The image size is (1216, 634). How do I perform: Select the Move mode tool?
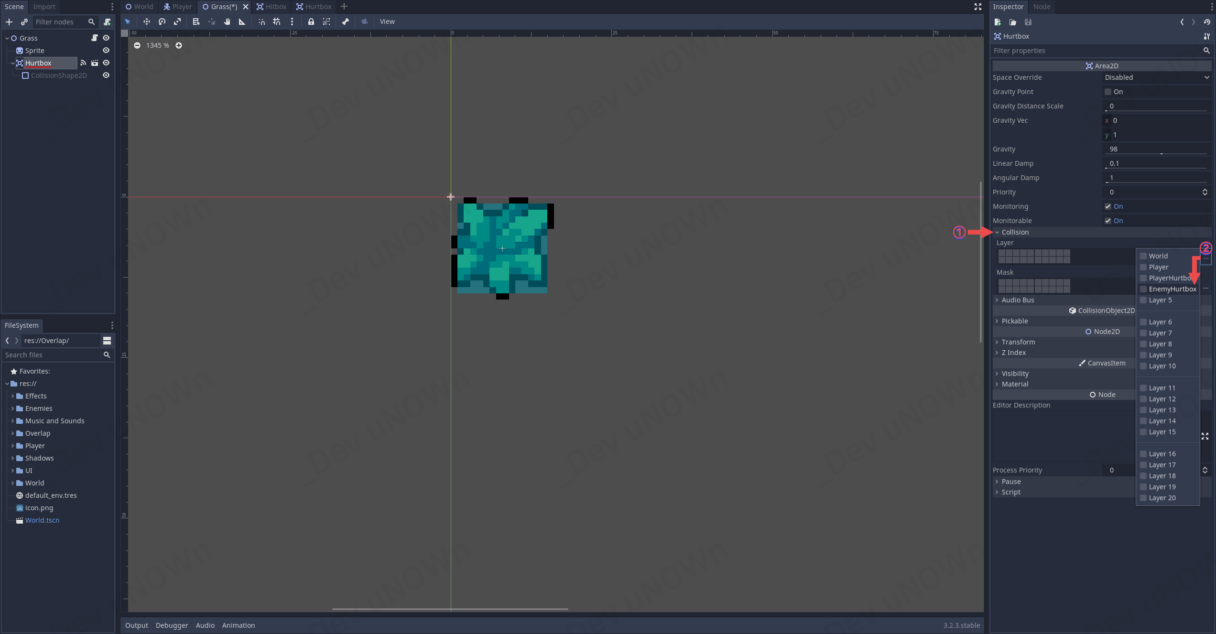146,21
